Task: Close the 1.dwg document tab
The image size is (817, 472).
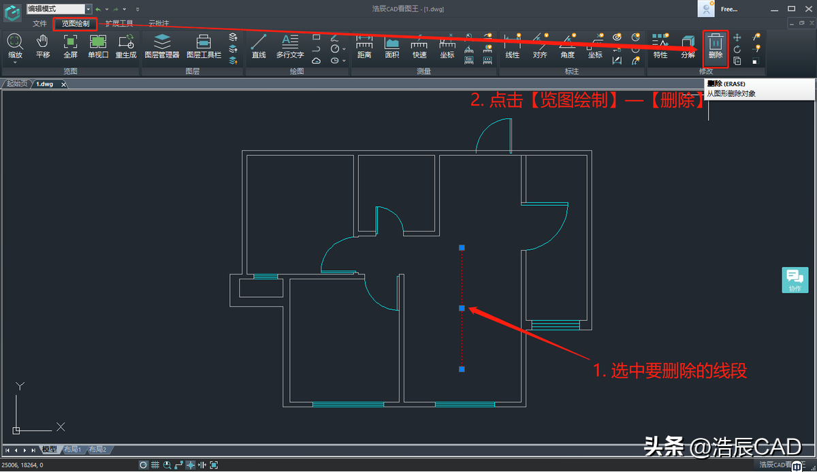Action: tap(64, 84)
